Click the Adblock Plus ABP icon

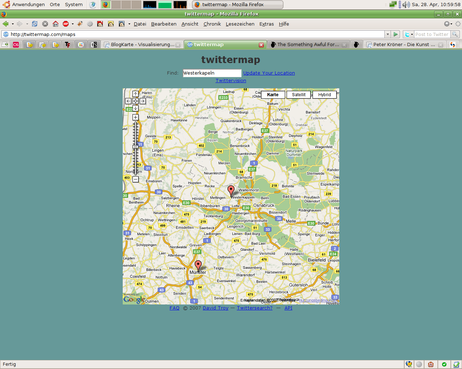coord(66,24)
